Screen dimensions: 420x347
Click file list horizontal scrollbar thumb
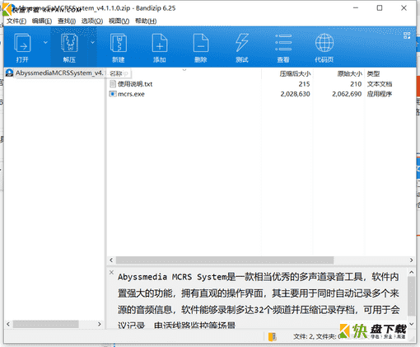tap(225, 260)
